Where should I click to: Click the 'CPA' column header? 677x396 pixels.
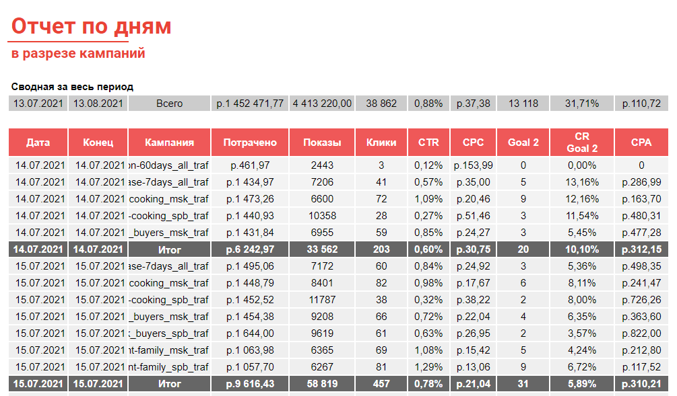(x=641, y=143)
